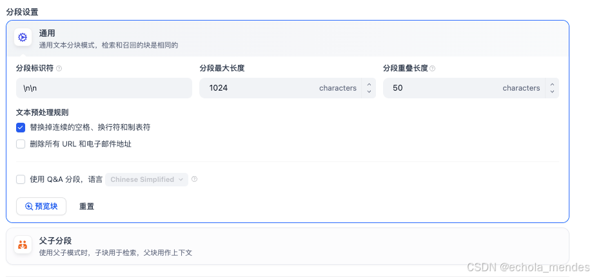Click the 分段最大长度 label
Viewport: 592px width, 277px height.
[222, 69]
